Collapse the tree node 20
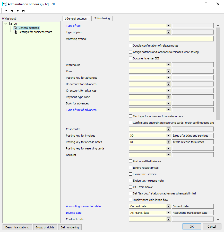 click(6, 23)
